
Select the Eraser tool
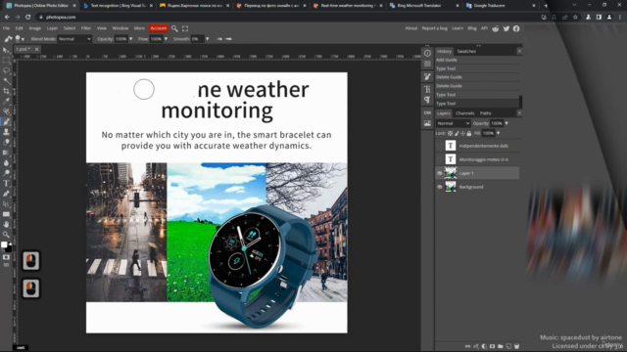[x=6, y=143]
